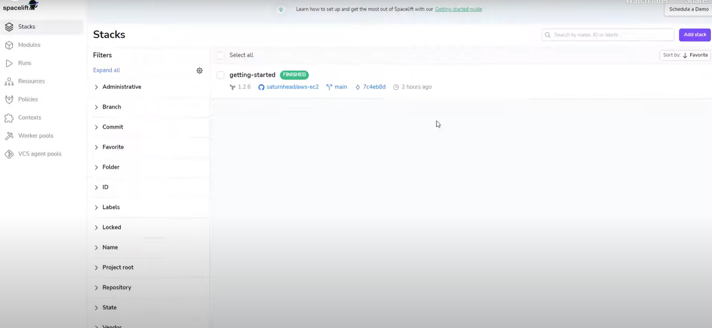Viewport: 712px width, 328px height.
Task: Click the search magnifier icon
Action: point(548,35)
